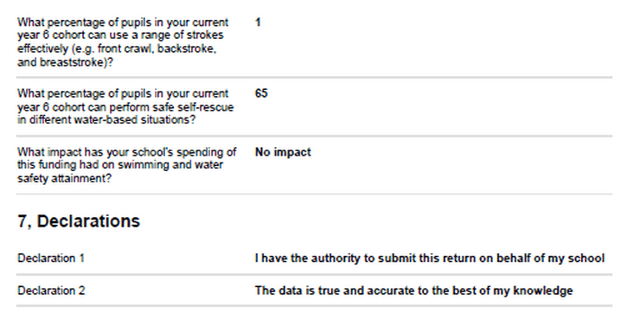The image size is (640, 332).
Task: Click the funding impact question text
Action: [126, 165]
